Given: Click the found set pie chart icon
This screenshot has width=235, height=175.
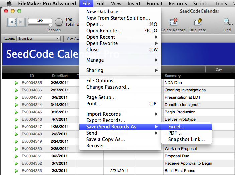Looking at the screenshot, I should [59, 22].
